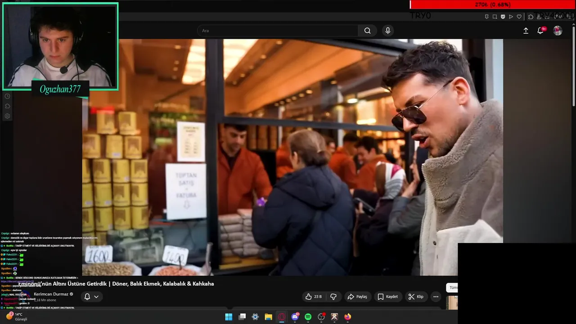Expand the notification bell dropdown beside the channel
Image resolution: width=576 pixels, height=324 pixels.
[x=91, y=297]
